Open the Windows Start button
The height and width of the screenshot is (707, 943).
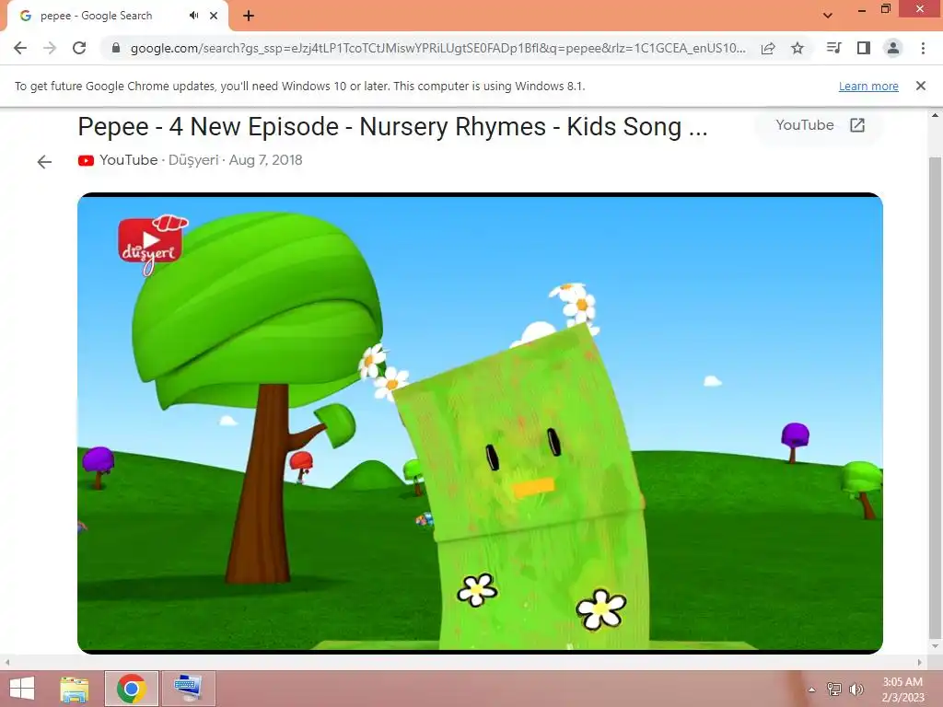[22, 689]
